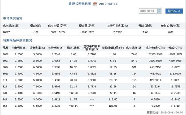This screenshot has width=186, height=115.
Task: Click R001 成交金额 value 25325.9918
Action: tap(155, 54)
